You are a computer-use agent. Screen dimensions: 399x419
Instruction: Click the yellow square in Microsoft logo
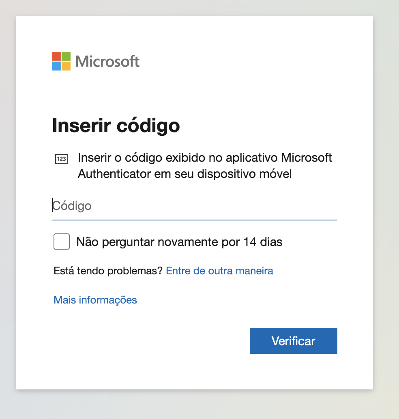tap(66, 66)
